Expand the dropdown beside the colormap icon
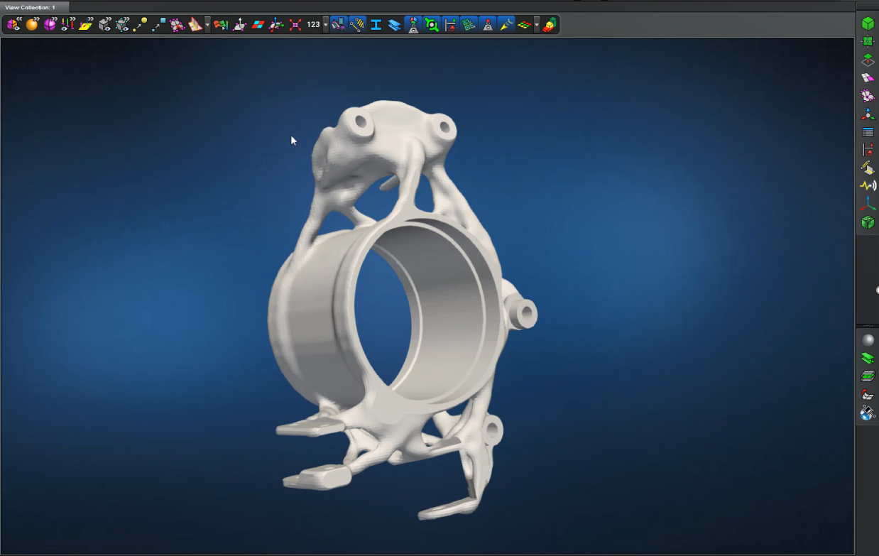This screenshot has height=556, width=879. (x=537, y=25)
